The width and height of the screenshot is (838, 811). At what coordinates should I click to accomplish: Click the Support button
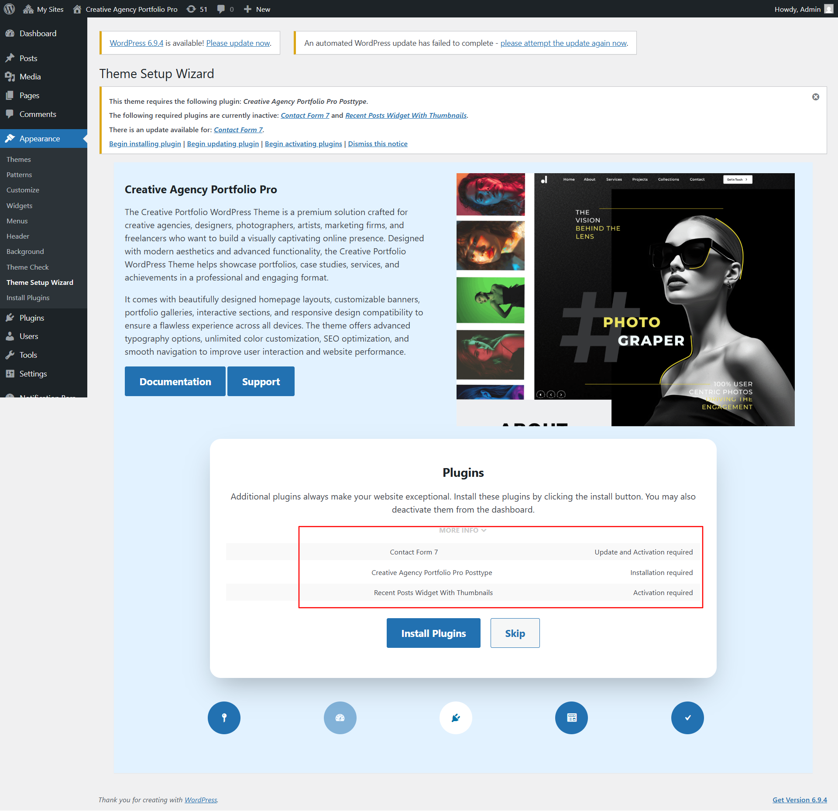tap(261, 382)
